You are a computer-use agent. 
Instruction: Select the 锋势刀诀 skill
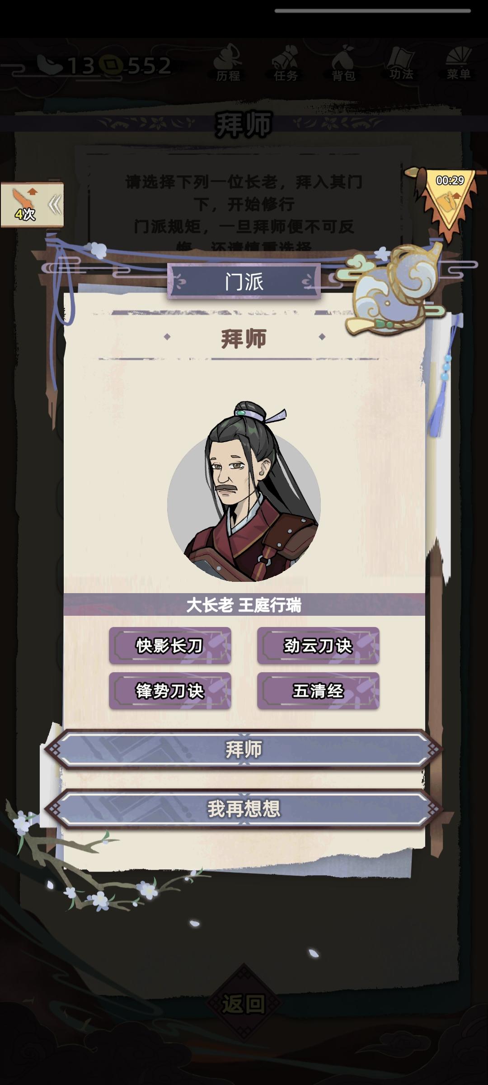coord(170,691)
